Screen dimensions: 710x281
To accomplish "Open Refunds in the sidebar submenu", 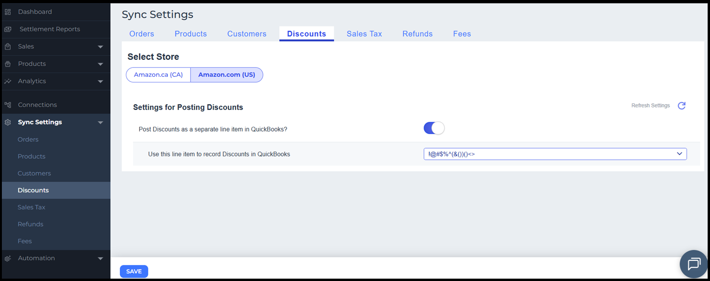I will pyautogui.click(x=30, y=224).
